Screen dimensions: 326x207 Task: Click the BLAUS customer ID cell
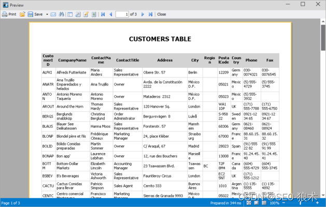coord(48,126)
